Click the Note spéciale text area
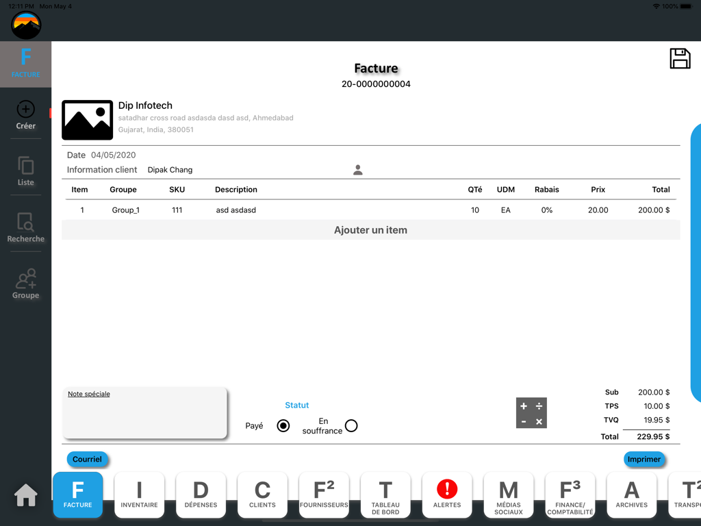Viewport: 701px width, 526px height. pyautogui.click(x=144, y=411)
